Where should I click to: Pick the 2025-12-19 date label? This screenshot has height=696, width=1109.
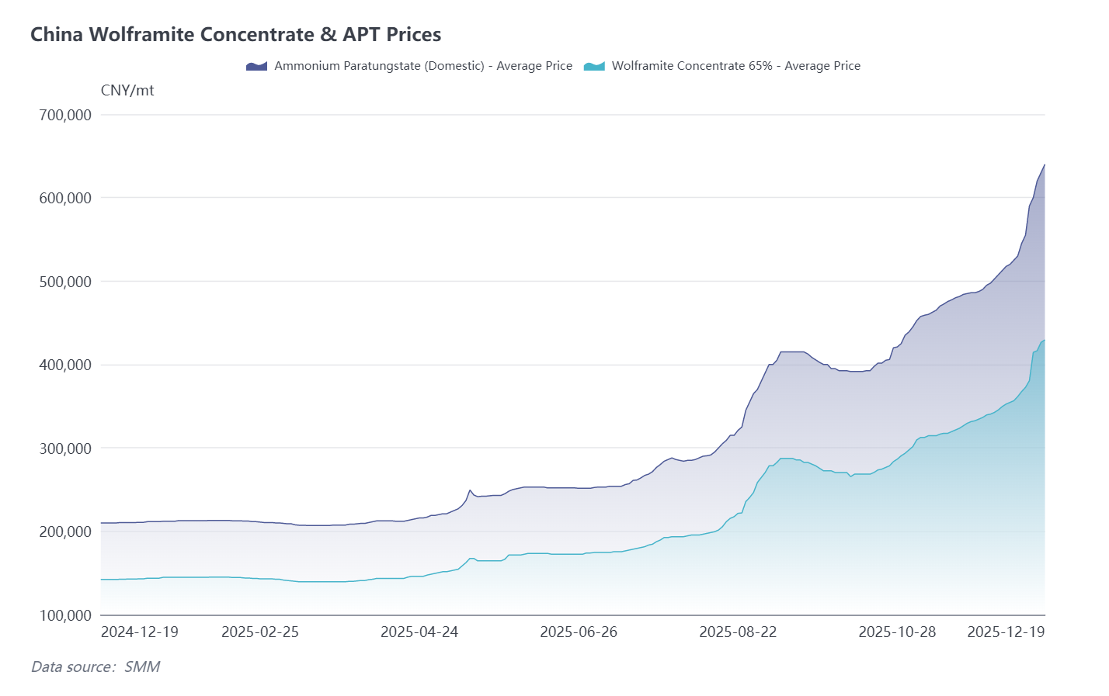[1006, 632]
